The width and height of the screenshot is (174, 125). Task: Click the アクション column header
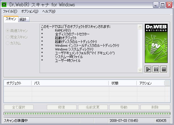(x=151, y=83)
